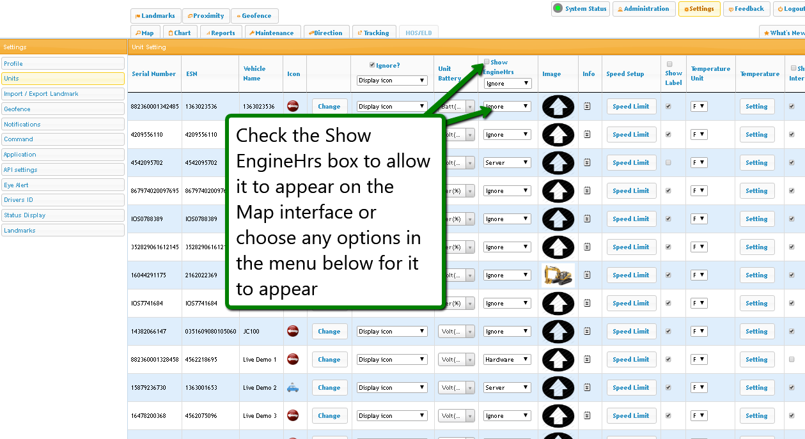
Task: Select Notifications in Settings sidebar
Action: click(x=63, y=124)
